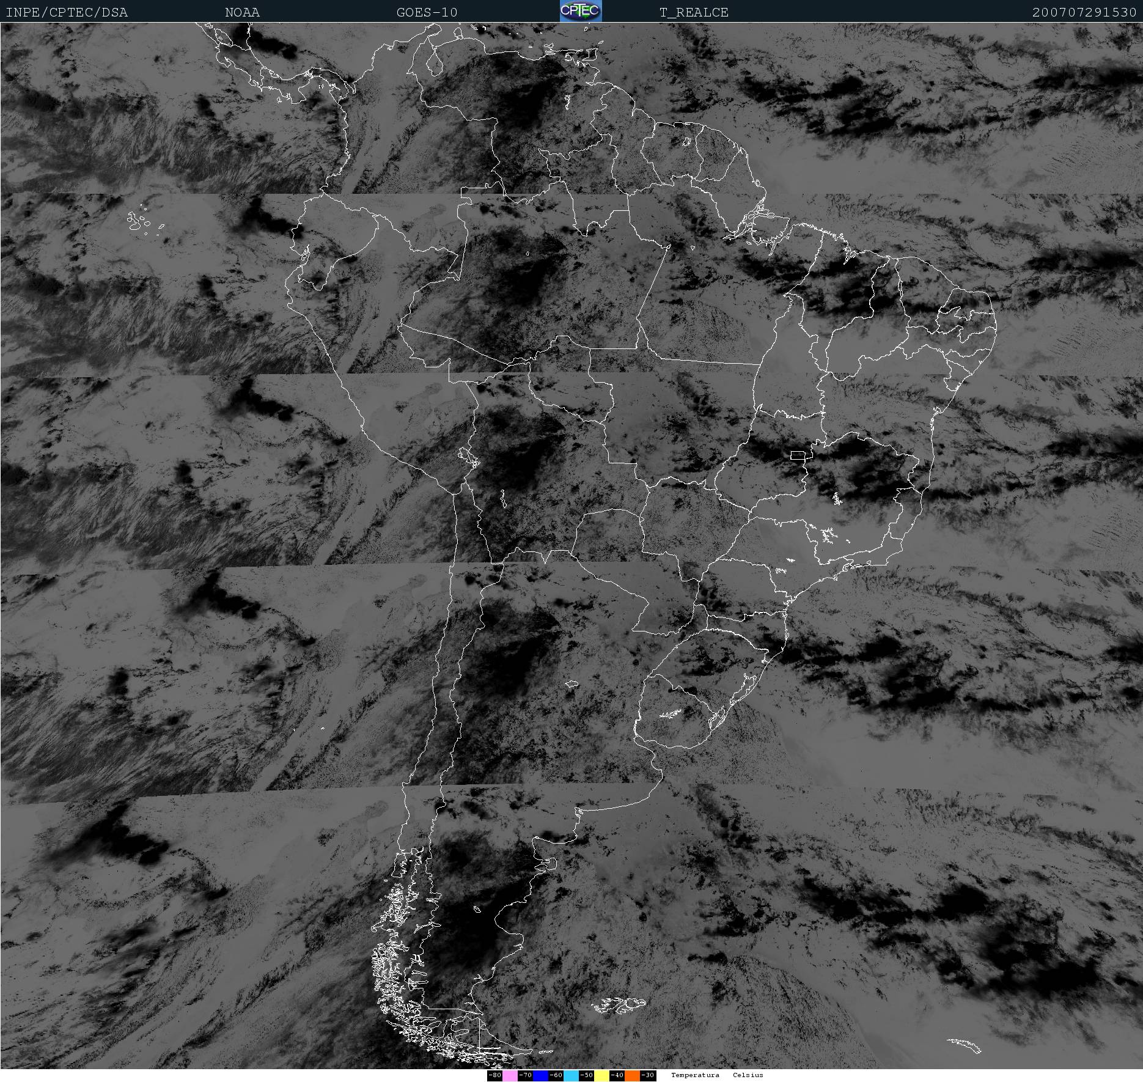Viewport: 1143px width, 1082px height.
Task: Click the NOAA label in the header
Action: 242,12
